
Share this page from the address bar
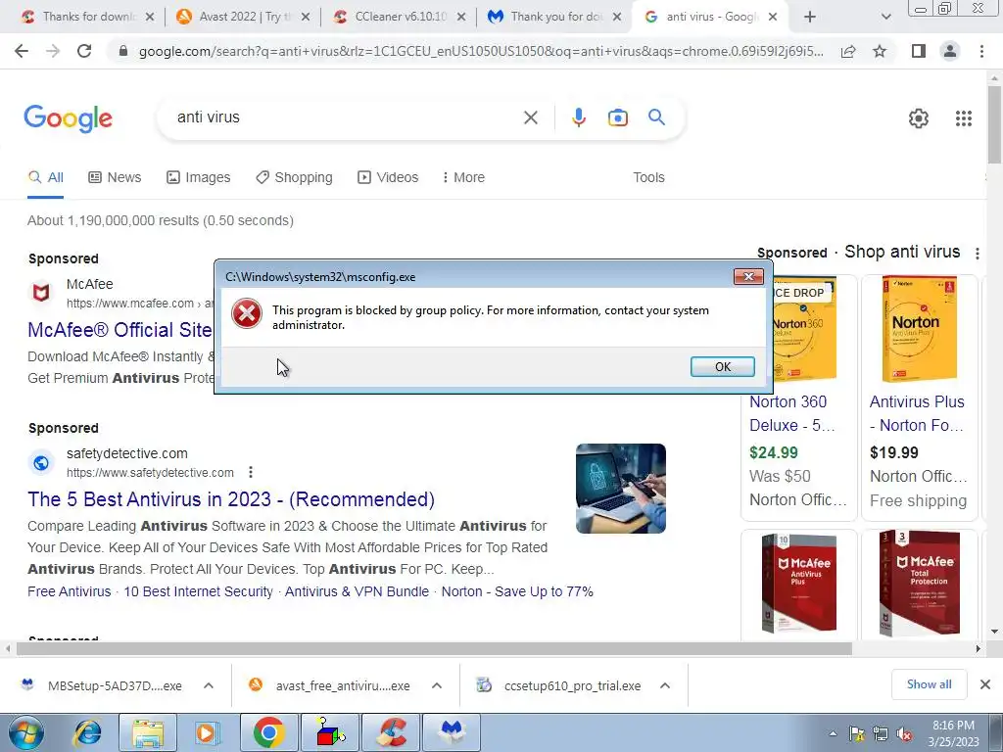(848, 51)
